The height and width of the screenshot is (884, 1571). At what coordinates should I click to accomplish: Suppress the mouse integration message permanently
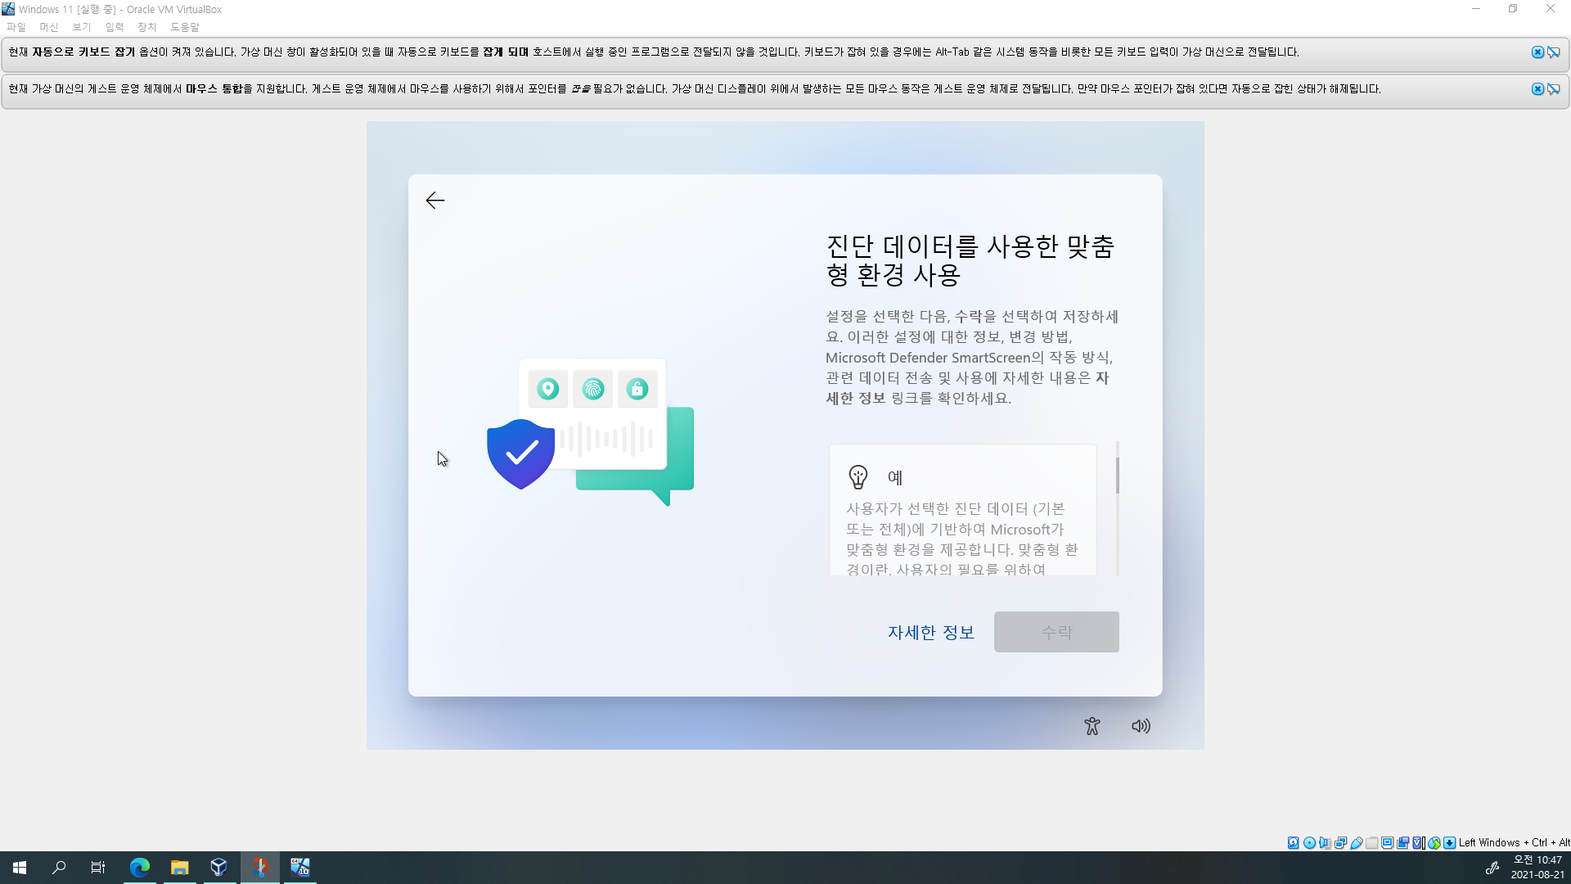1553,89
